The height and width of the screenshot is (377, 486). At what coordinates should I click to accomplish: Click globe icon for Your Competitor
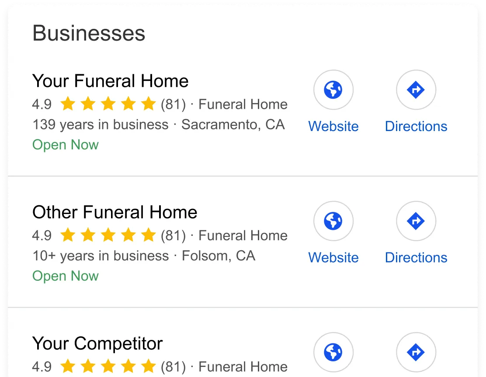click(333, 352)
